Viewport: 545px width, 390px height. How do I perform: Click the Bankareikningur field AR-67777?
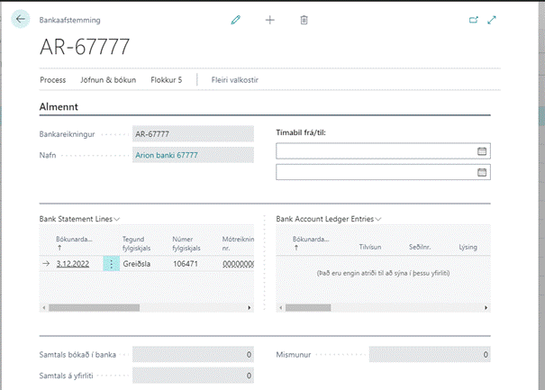tap(193, 134)
